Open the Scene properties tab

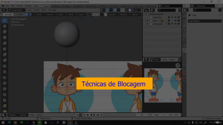click(x=184, y=35)
